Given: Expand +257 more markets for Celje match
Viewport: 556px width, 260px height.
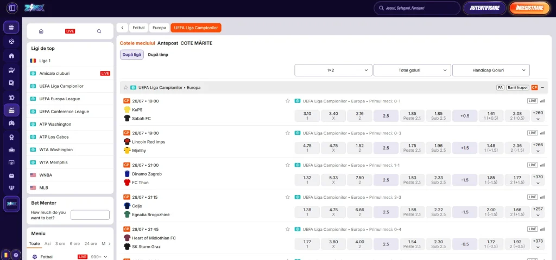Looking at the screenshot, I should point(538,212).
